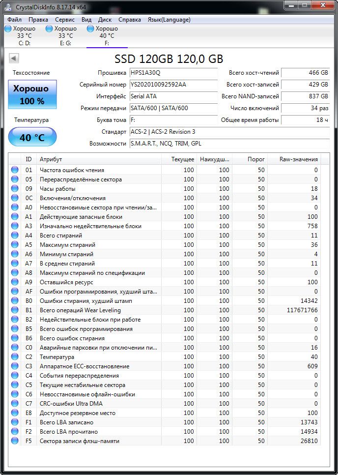Click the status orb for attribute F5
The image size is (338, 475).
pyautogui.click(x=15, y=441)
